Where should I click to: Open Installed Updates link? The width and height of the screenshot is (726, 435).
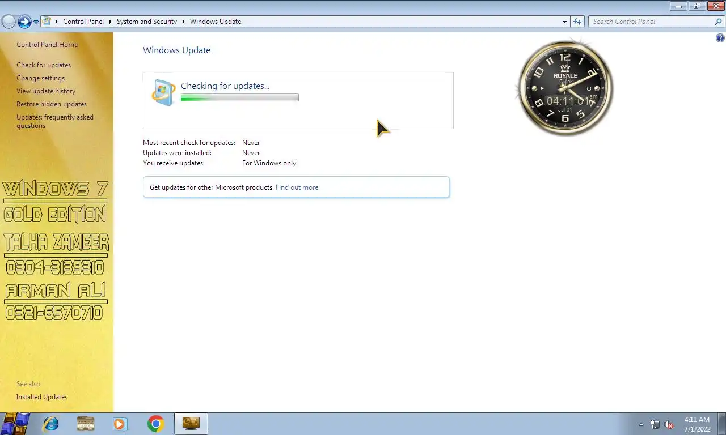[x=42, y=397]
